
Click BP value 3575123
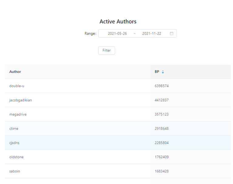(162, 115)
